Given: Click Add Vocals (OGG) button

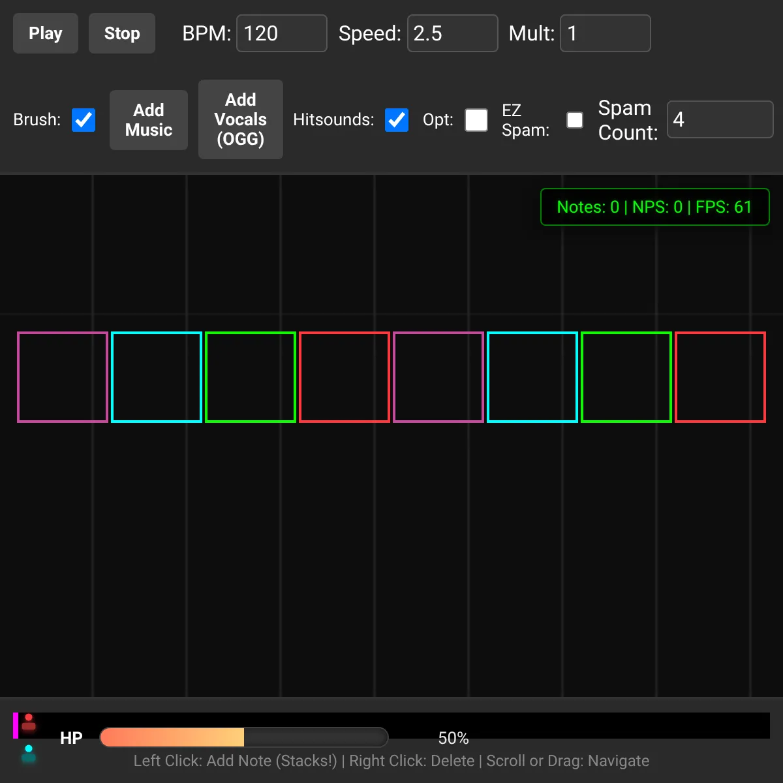Looking at the screenshot, I should [241, 119].
